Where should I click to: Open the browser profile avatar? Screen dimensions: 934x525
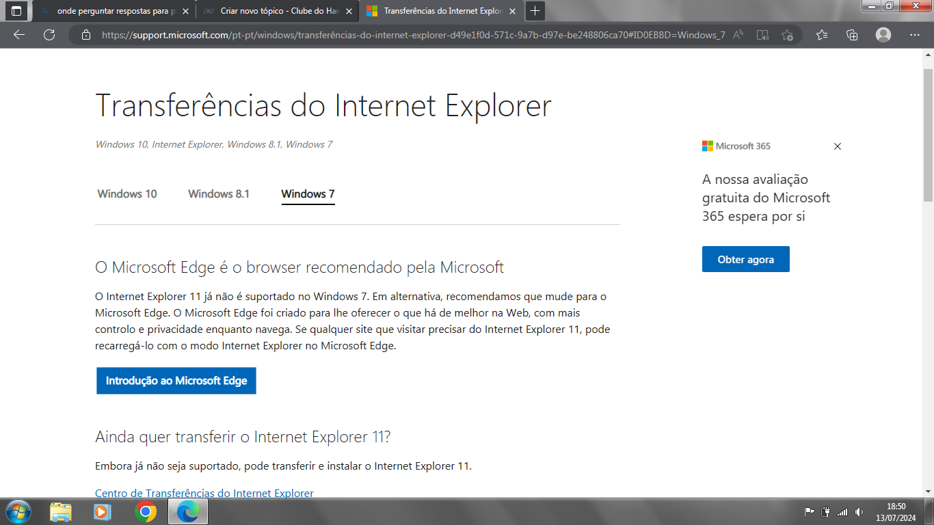pos(883,35)
